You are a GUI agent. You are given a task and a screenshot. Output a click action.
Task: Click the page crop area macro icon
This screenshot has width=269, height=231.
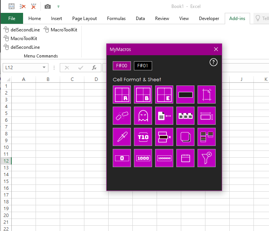coord(207,95)
